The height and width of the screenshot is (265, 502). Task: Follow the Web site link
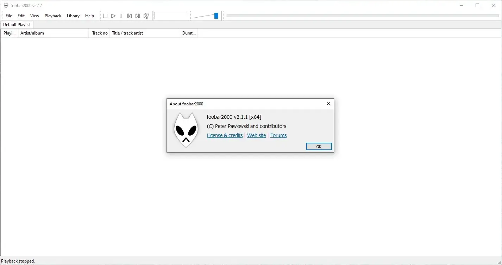click(x=256, y=135)
